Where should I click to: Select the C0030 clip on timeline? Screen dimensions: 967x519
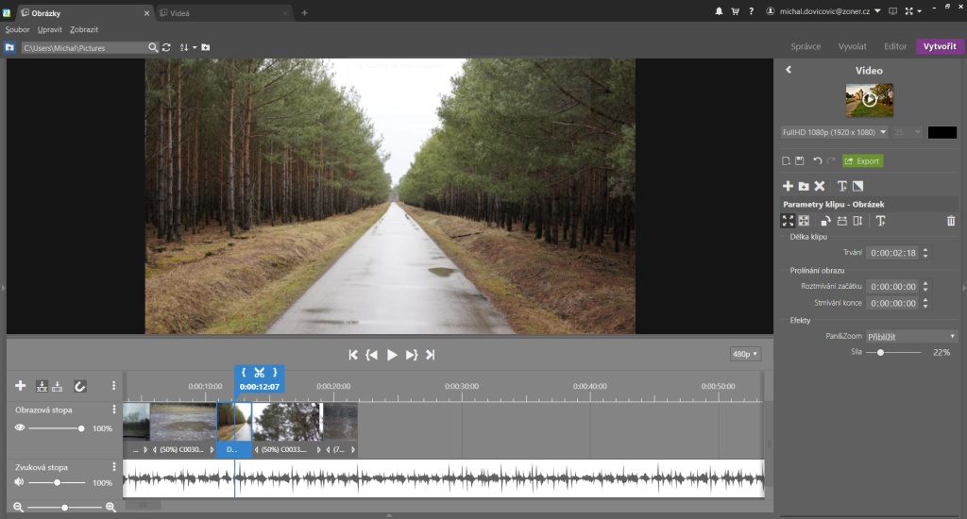(x=183, y=429)
